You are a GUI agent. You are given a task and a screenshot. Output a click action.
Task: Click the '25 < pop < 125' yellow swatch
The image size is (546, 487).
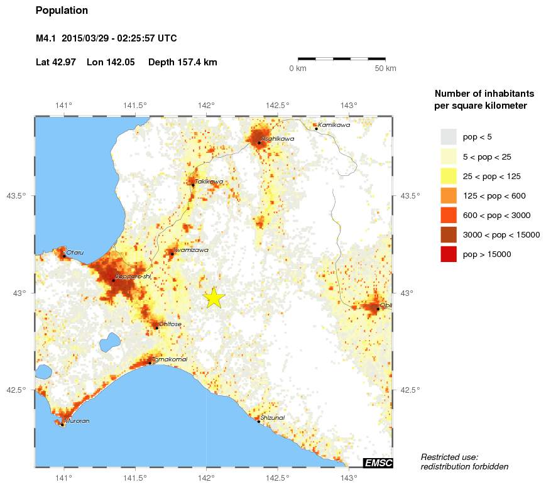(x=449, y=176)
